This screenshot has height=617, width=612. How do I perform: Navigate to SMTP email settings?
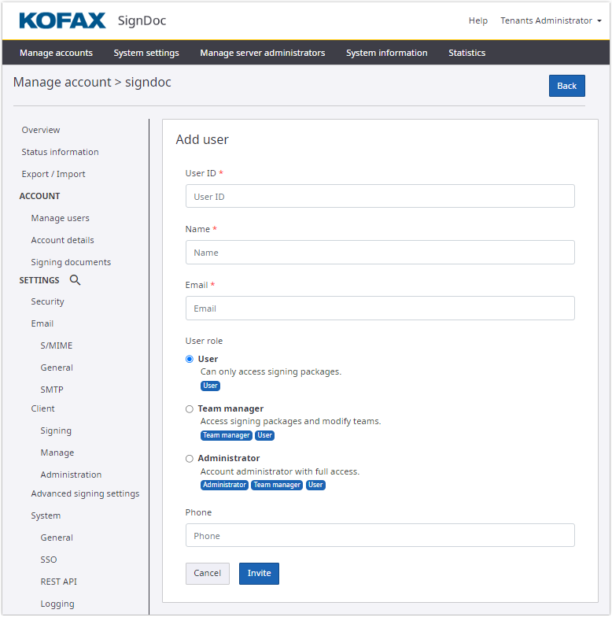52,390
